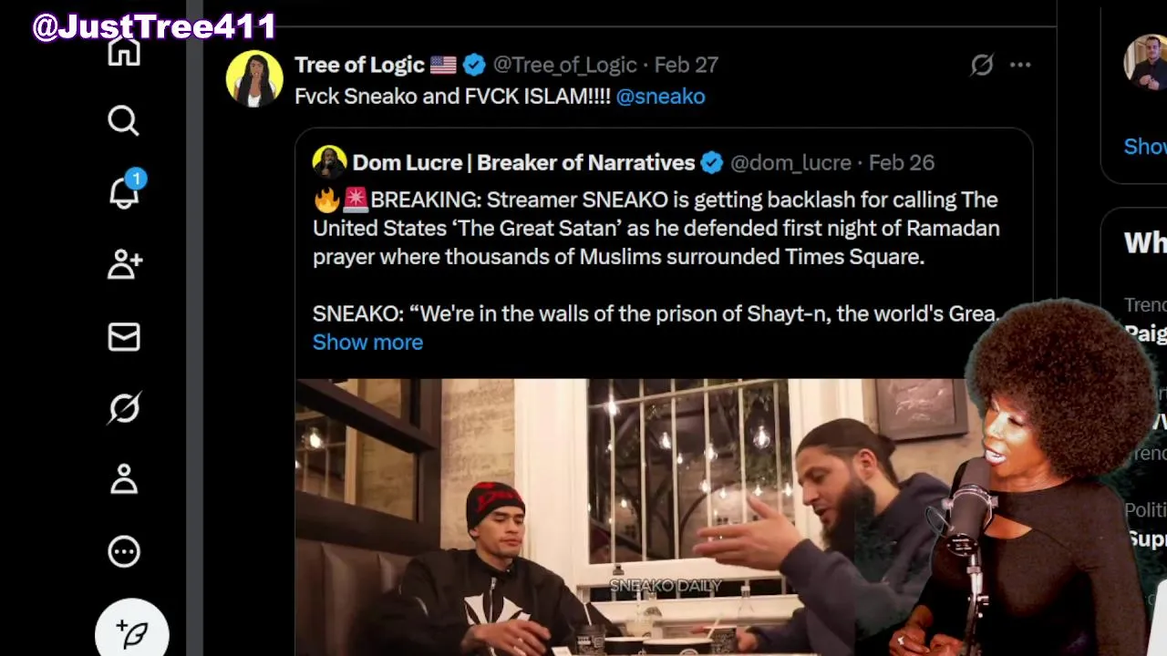Image resolution: width=1167 pixels, height=656 pixels.
Task: Open the Search (magnifier) icon
Action: (123, 120)
